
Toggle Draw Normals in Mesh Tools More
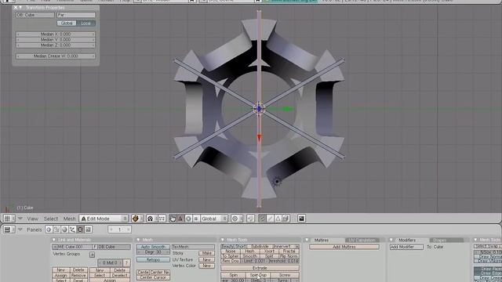tap(488, 256)
